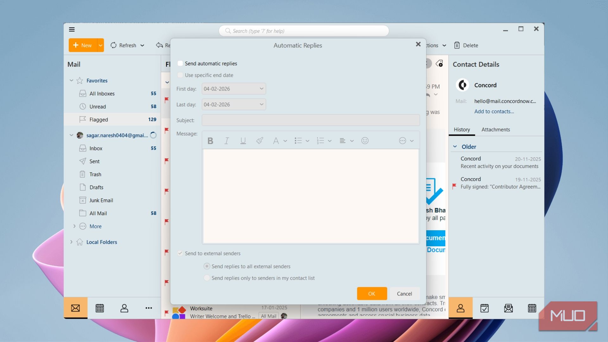Open agenda calendar icon in right sidebar bottom

tap(532, 308)
